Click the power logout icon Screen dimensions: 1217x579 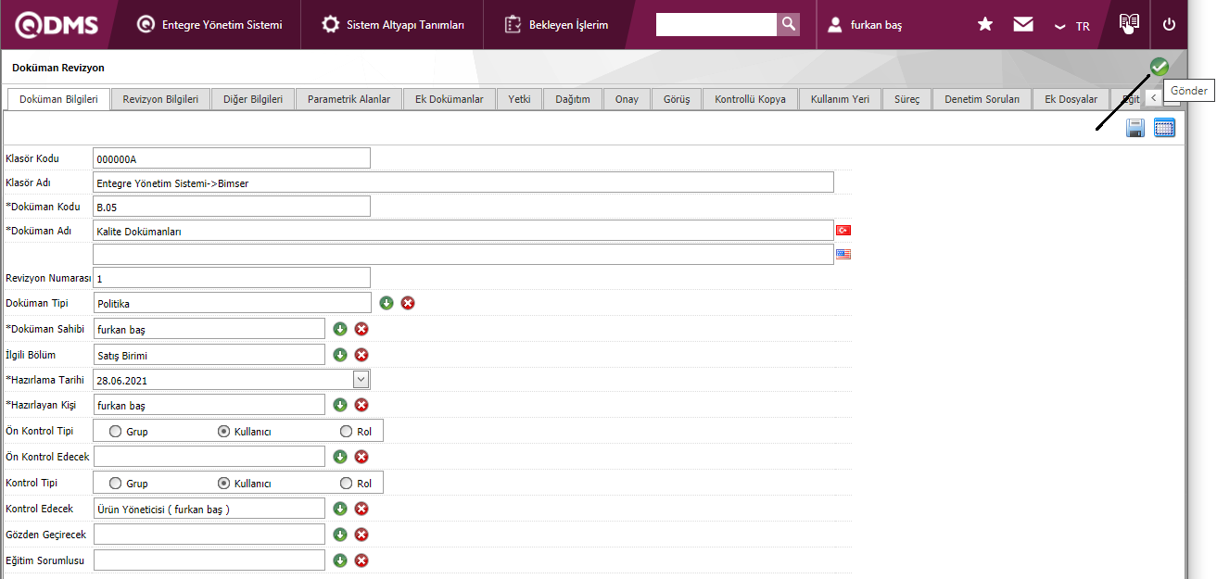point(1169,25)
